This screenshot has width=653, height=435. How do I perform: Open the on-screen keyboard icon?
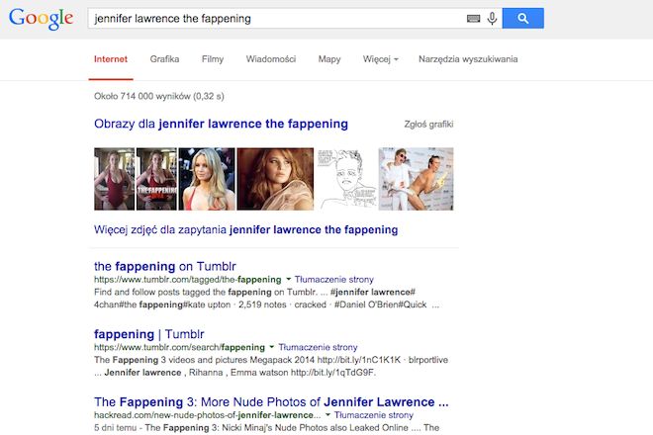tap(473, 19)
